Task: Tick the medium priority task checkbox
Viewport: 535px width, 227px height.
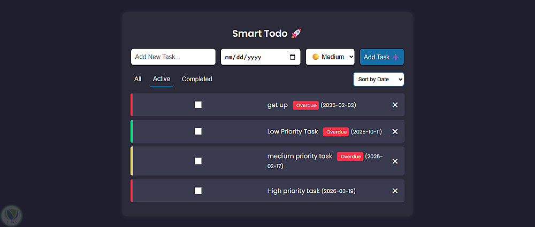Action: click(x=198, y=161)
